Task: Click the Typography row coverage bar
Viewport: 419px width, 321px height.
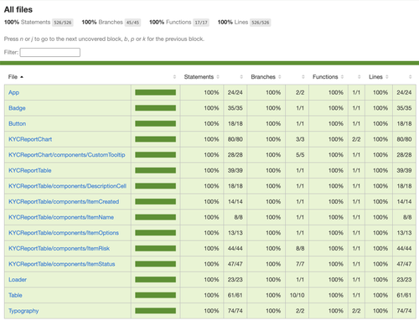Action: (x=156, y=311)
